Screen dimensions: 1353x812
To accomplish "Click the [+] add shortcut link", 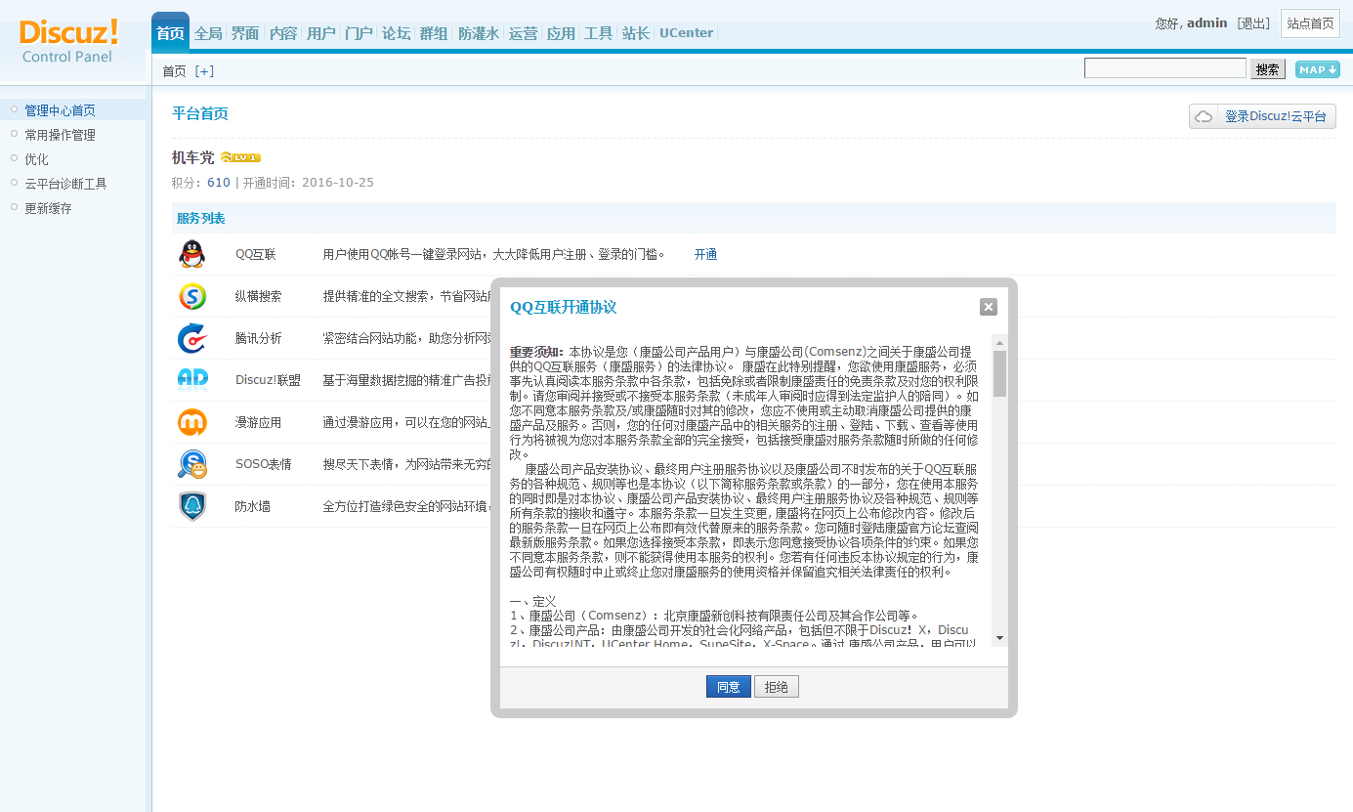I will click(x=204, y=71).
